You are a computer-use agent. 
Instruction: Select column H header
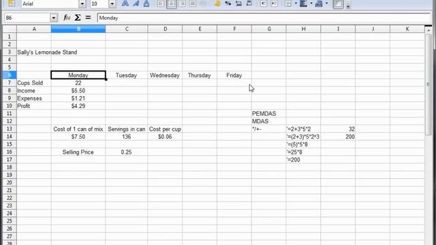coord(303,29)
